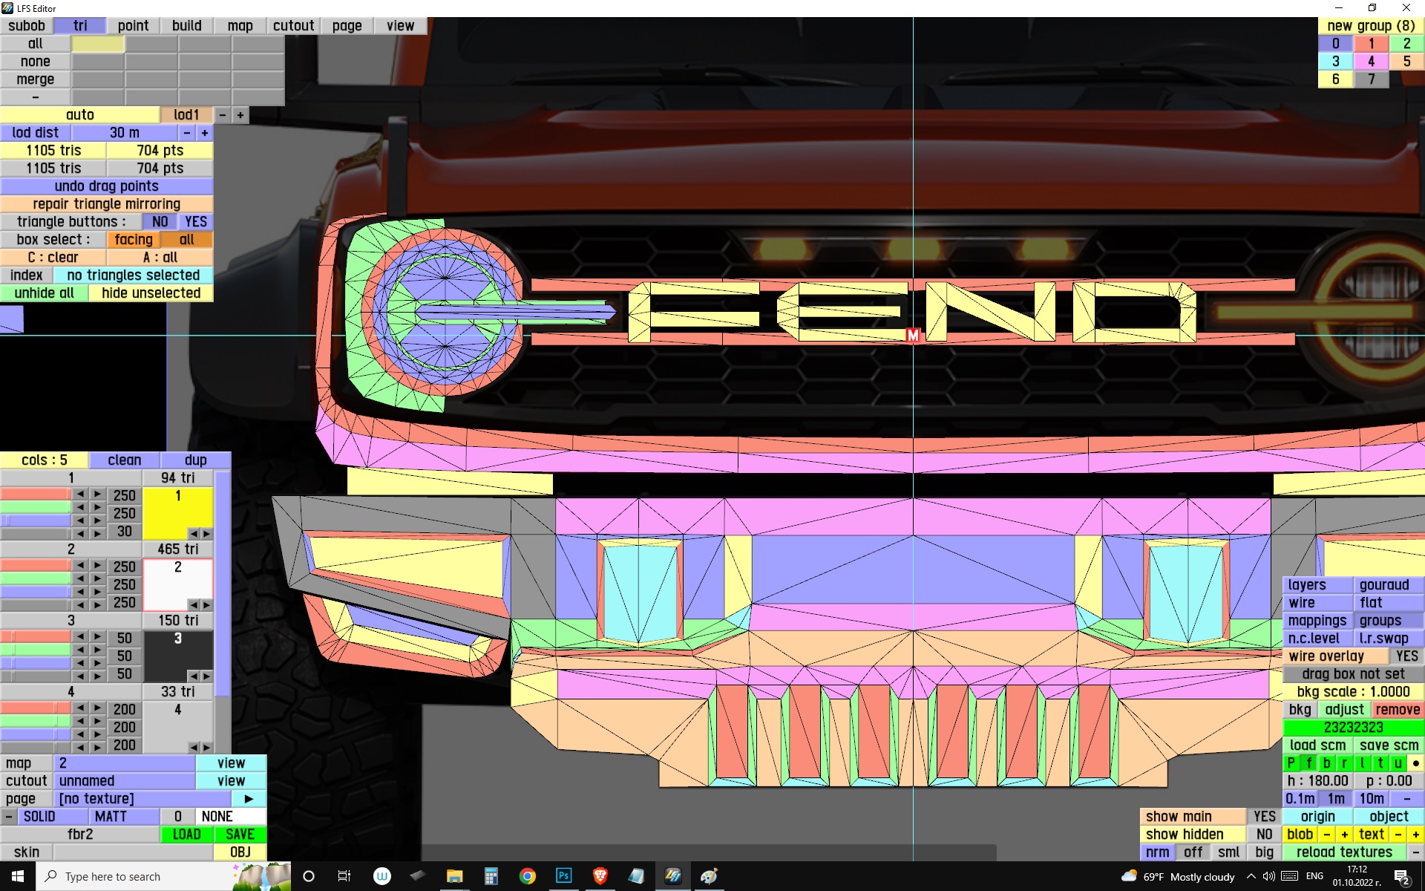This screenshot has height=891, width=1425.
Task: Toggle show hidden NO button
Action: (1264, 834)
